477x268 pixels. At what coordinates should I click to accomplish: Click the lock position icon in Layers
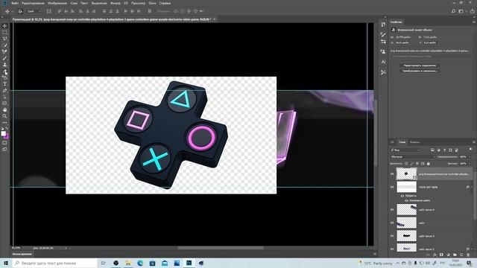pos(417,164)
